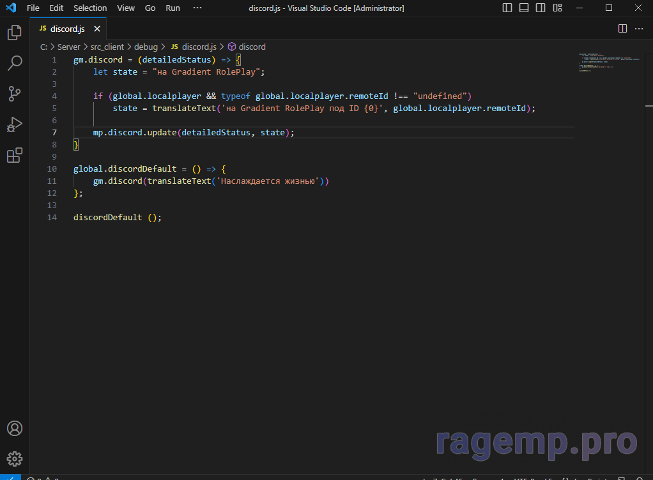
Task: Click "global.discordDefault" on line 10
Action: click(x=125, y=169)
